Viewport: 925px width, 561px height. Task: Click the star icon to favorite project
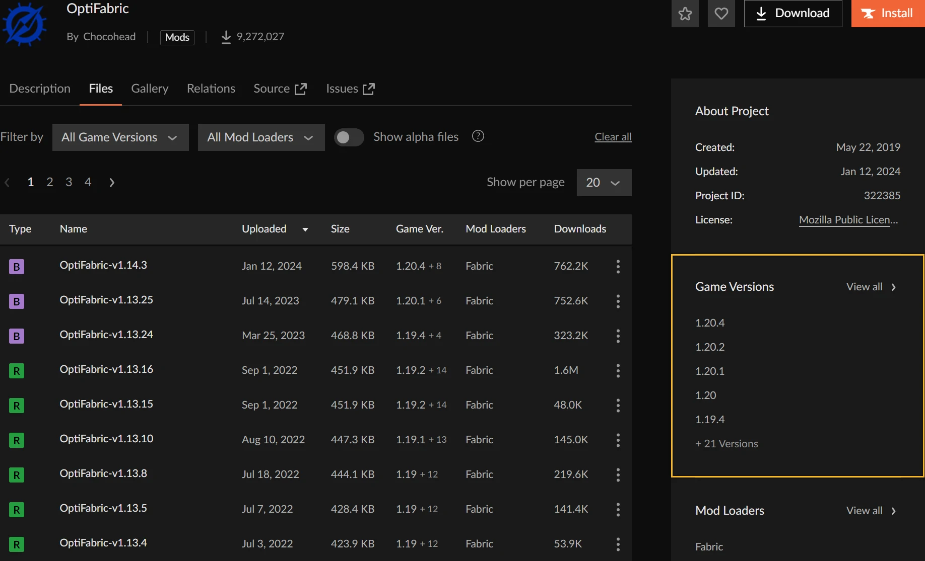(685, 14)
